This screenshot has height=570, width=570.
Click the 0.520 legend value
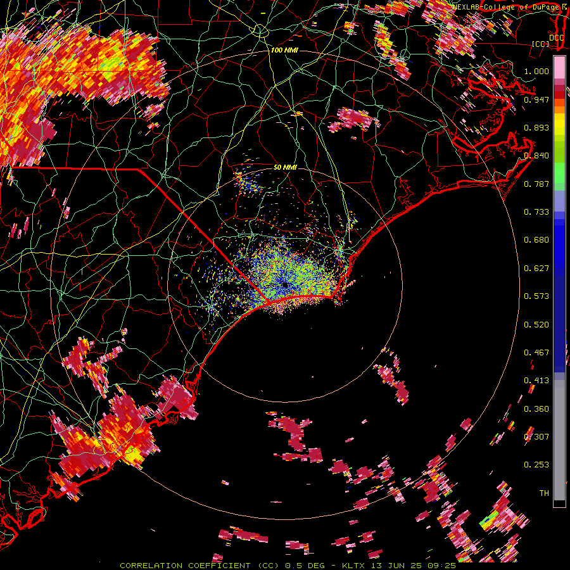[x=536, y=325]
